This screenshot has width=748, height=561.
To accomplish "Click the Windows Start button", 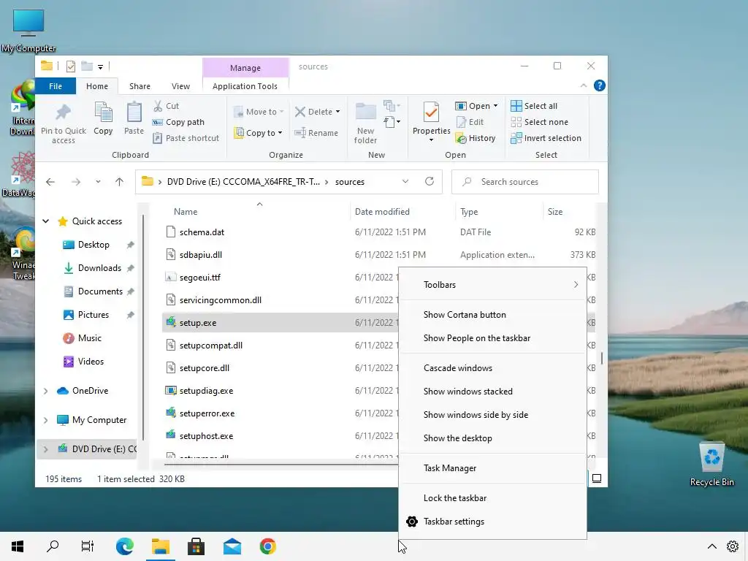I will coord(18,546).
